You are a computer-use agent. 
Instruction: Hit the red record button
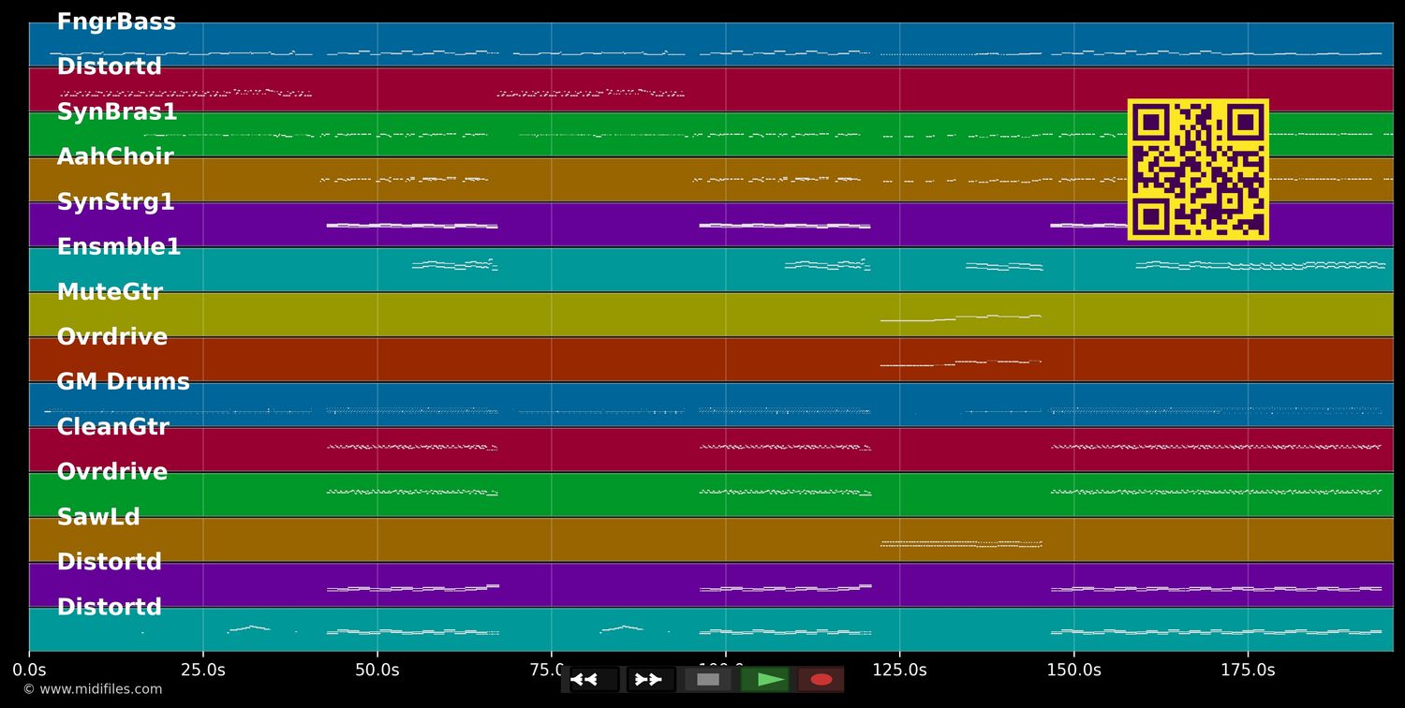(x=821, y=680)
